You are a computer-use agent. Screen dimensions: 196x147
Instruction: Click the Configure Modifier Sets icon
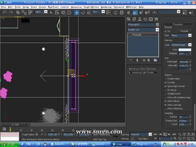pos(155,60)
